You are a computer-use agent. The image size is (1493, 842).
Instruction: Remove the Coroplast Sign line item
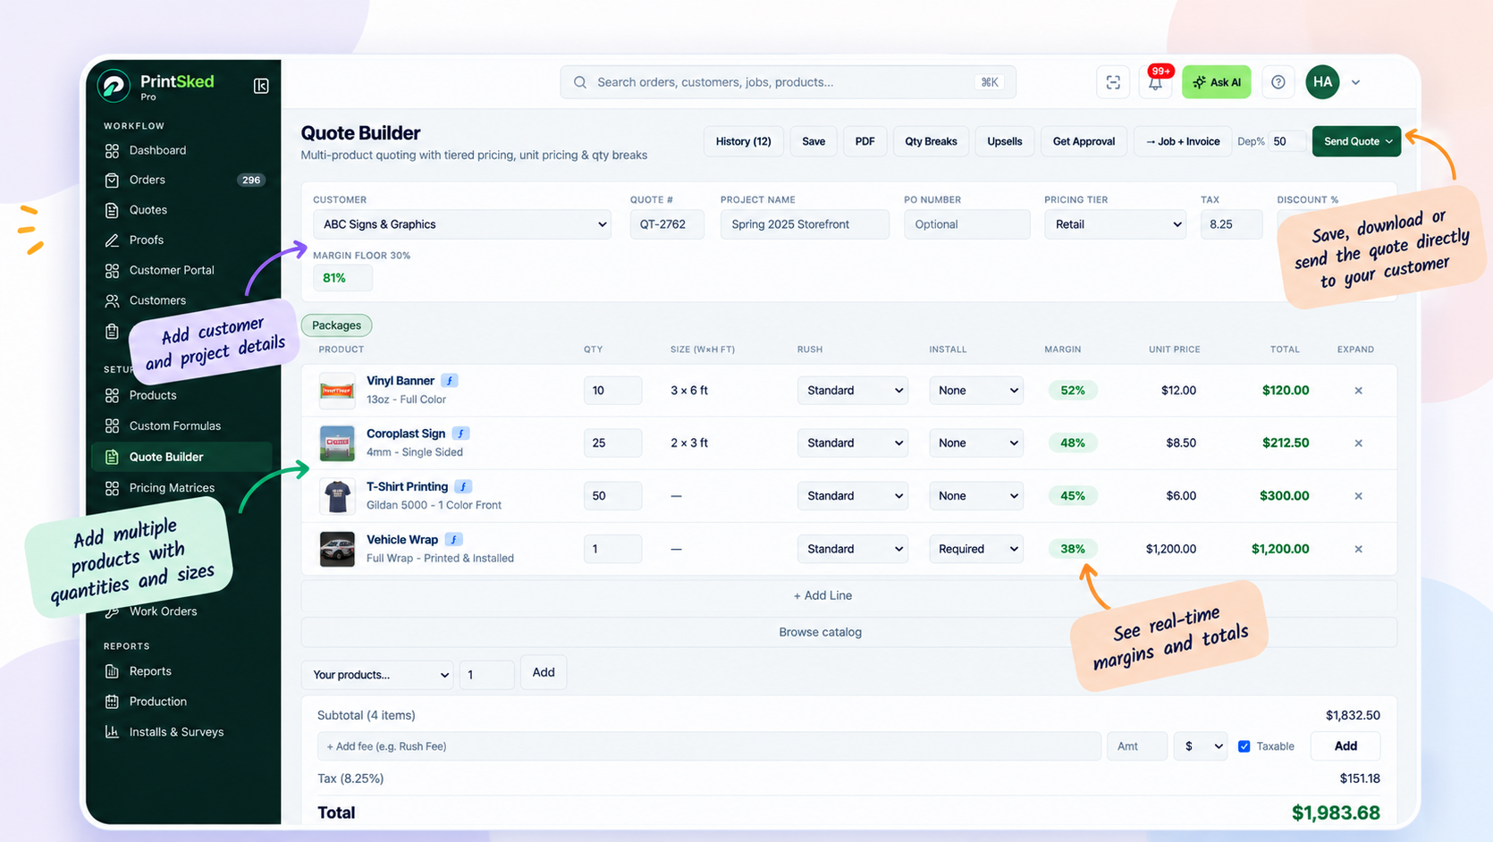(x=1358, y=443)
